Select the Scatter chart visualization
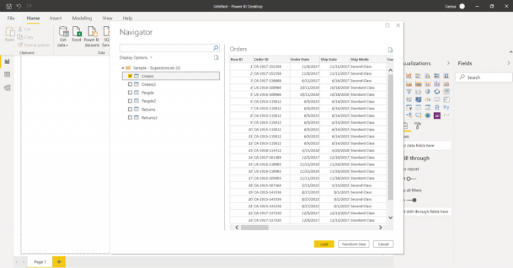Viewport: 513px width, 268px height. (418, 92)
